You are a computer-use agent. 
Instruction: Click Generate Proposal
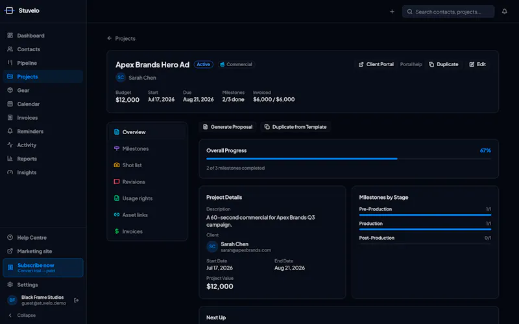(x=228, y=127)
